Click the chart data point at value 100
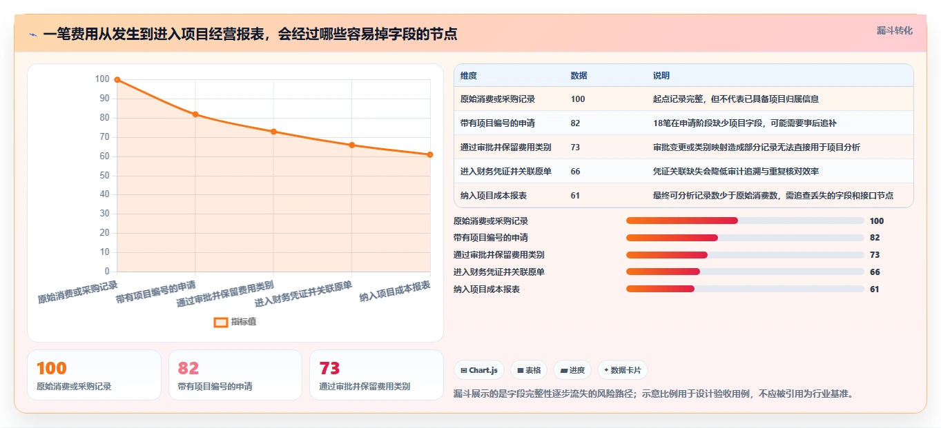 pyautogui.click(x=117, y=80)
